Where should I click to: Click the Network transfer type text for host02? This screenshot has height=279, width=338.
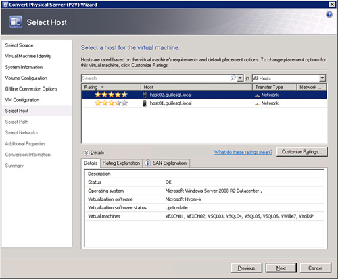(x=270, y=95)
